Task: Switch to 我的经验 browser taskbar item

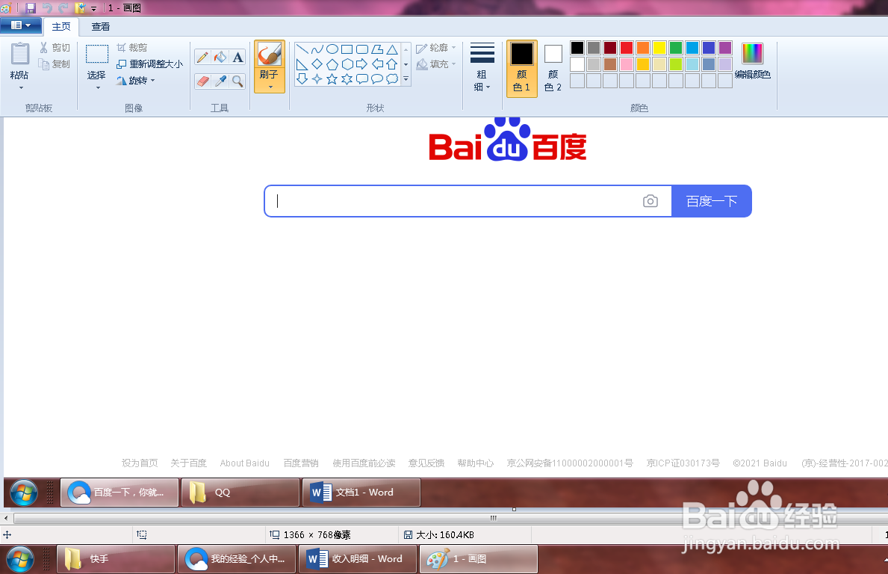Action: coord(237,559)
